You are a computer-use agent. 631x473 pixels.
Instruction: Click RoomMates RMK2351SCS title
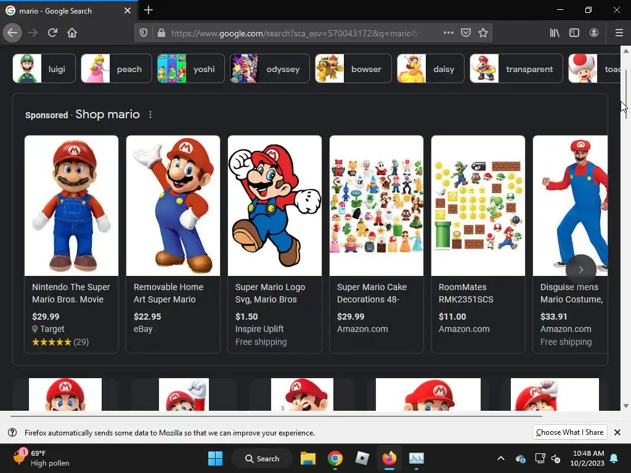pos(466,293)
